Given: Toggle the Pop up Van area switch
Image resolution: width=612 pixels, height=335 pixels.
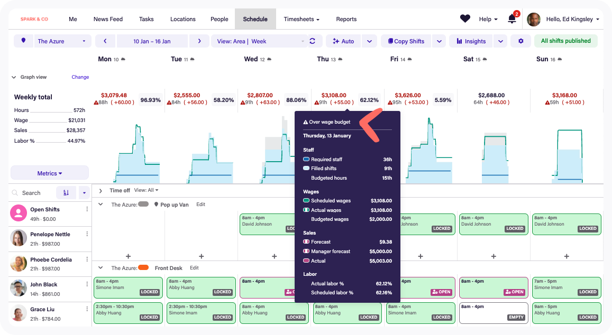Looking at the screenshot, I should 143,204.
